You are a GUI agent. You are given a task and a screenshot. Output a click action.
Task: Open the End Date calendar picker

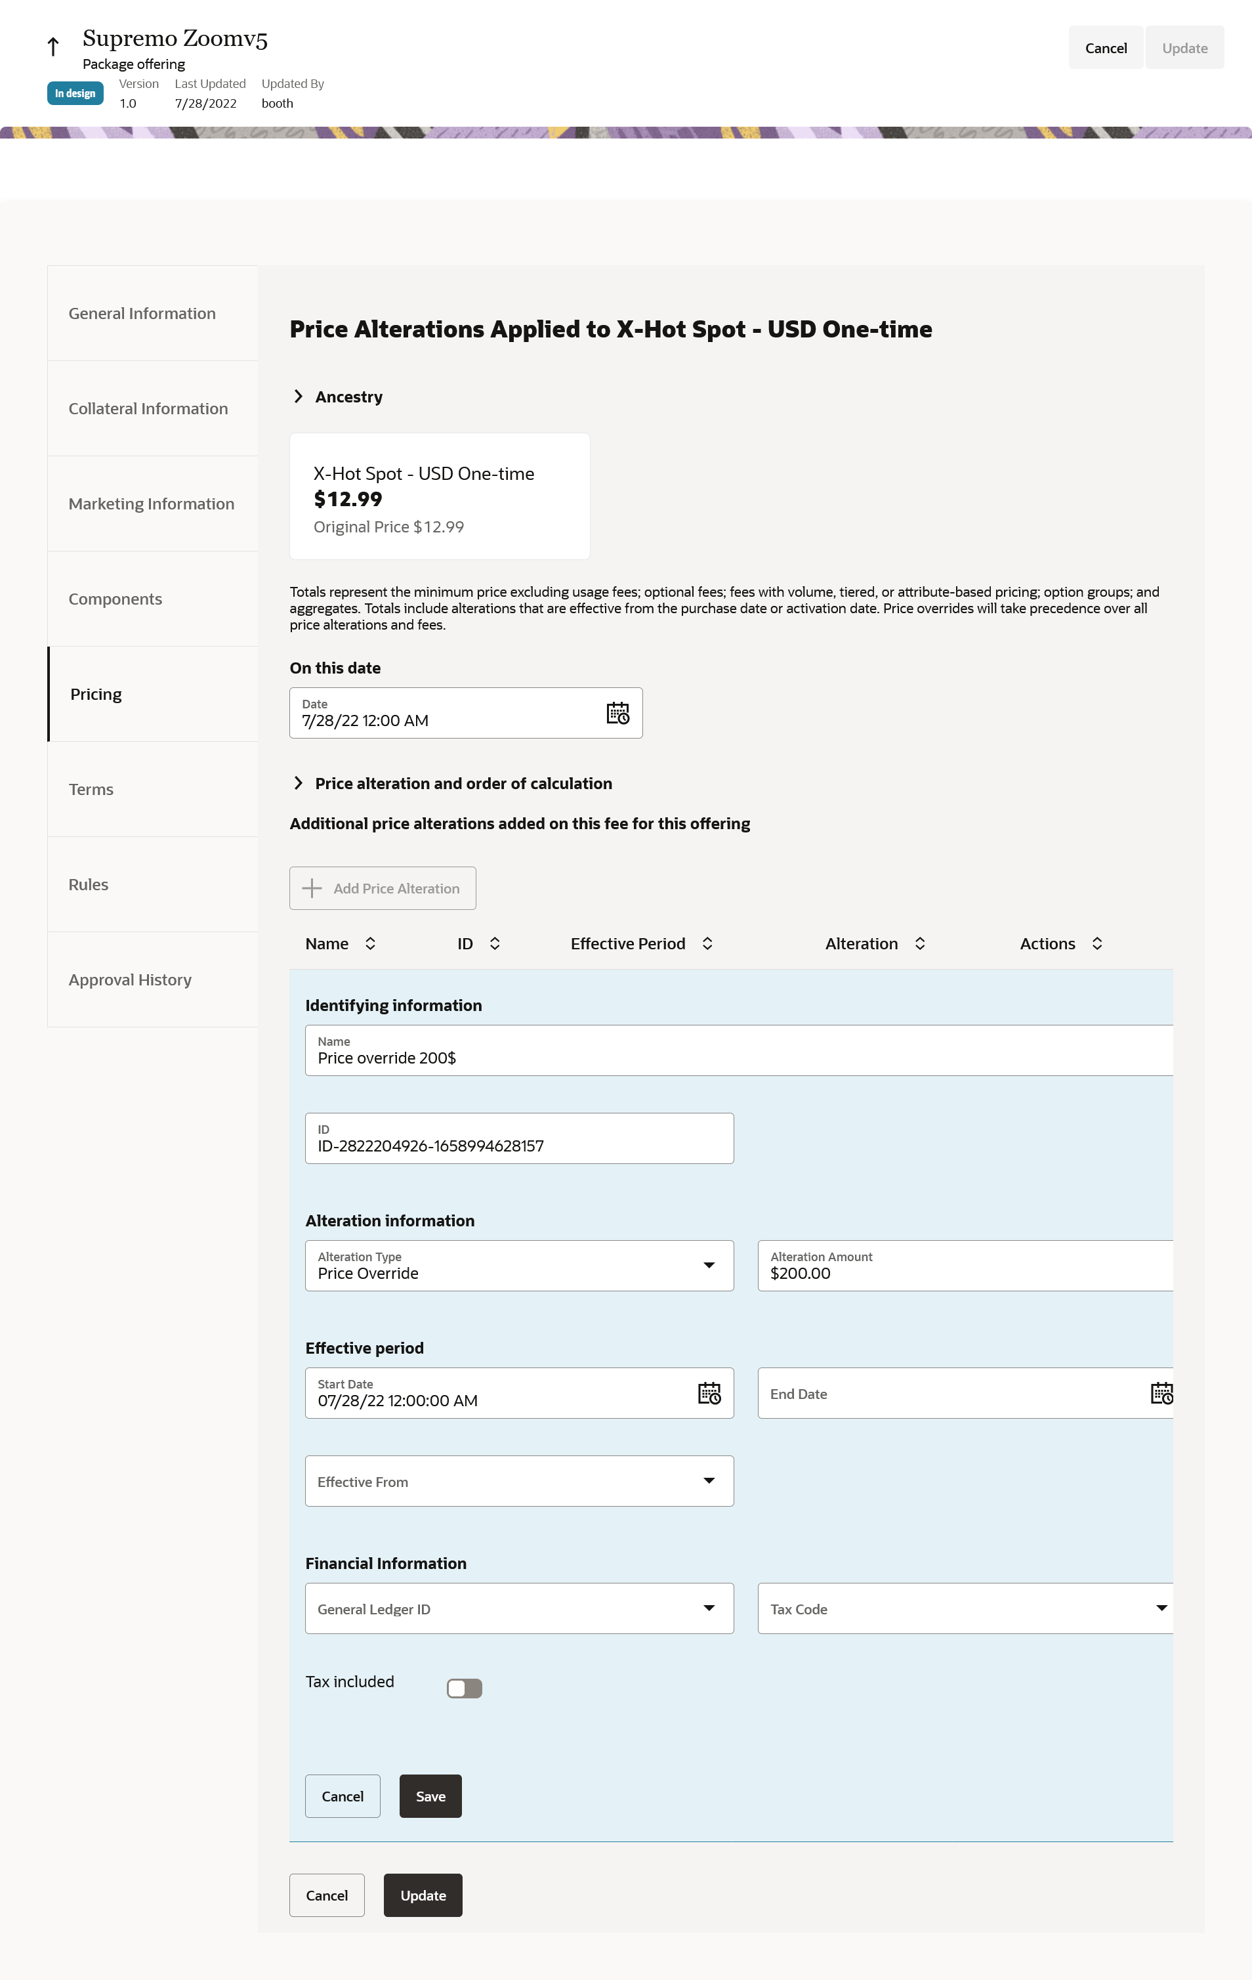pyautogui.click(x=1161, y=1393)
